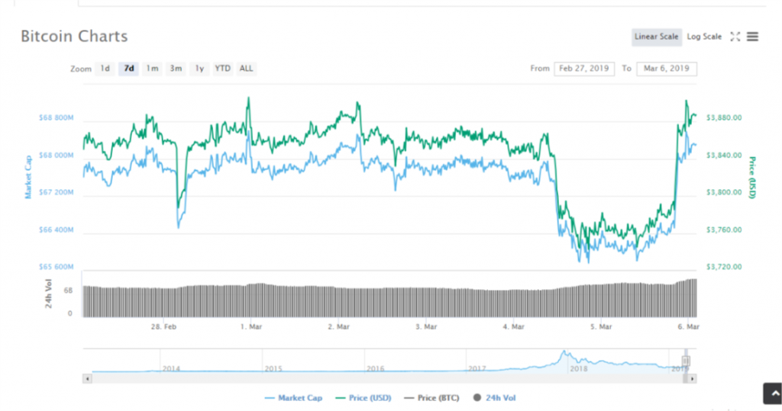
Task: Click the fullscreen expand icon
Action: [x=735, y=37]
